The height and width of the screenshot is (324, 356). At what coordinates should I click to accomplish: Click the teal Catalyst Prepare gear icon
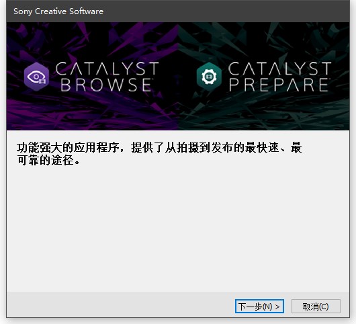pyautogui.click(x=209, y=77)
